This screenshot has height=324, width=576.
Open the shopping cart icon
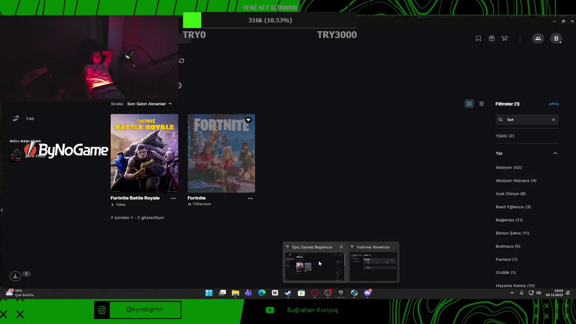(x=504, y=39)
